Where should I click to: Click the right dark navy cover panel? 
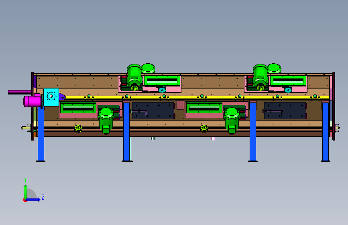285,110
